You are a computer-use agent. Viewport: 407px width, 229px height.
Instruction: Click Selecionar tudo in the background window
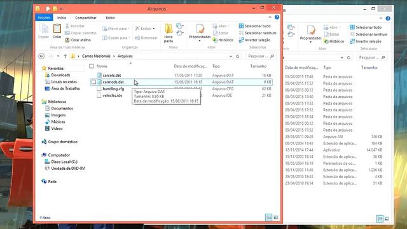click(x=366, y=27)
